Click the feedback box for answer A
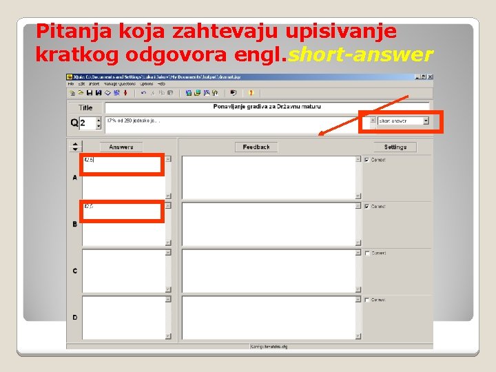This screenshot has width=496, height=372. click(x=269, y=177)
